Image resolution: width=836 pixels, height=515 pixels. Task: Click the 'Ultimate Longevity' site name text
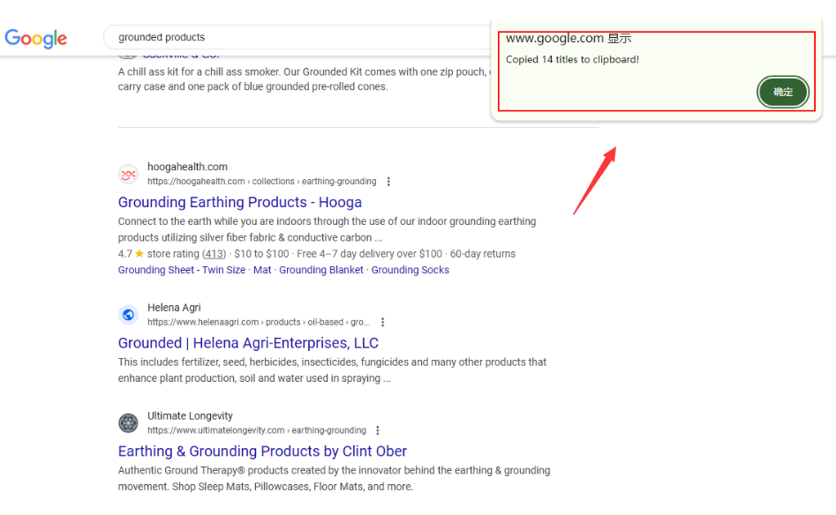coord(190,416)
